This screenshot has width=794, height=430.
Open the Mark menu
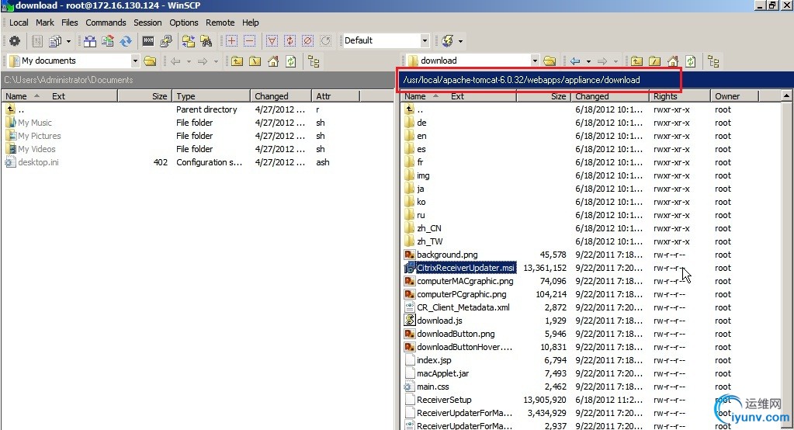pyautogui.click(x=44, y=23)
